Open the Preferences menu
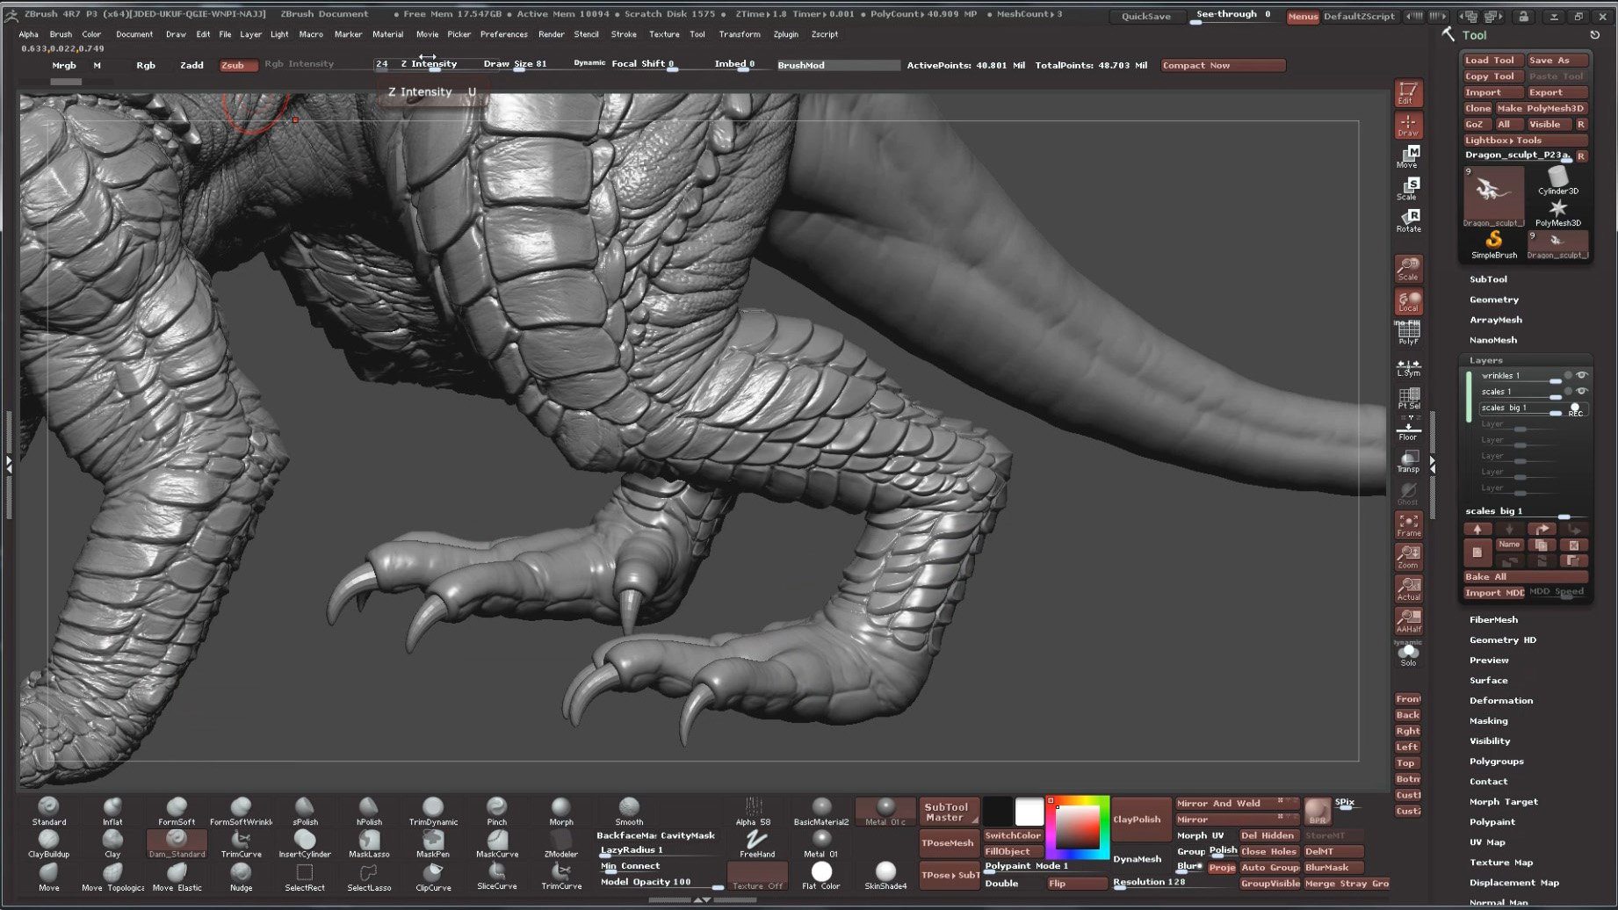Viewport: 1618px width, 910px height. [x=504, y=34]
